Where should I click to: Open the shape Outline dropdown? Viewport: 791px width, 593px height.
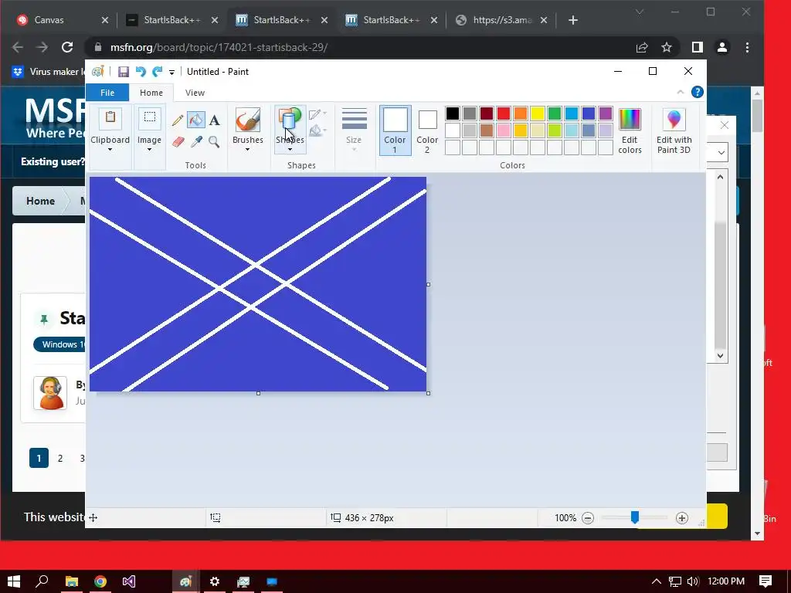click(x=317, y=114)
